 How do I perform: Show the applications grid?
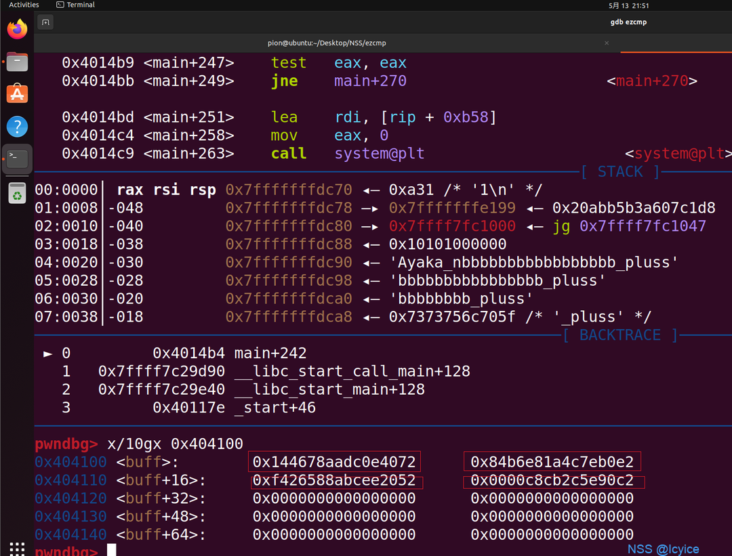(x=17, y=549)
